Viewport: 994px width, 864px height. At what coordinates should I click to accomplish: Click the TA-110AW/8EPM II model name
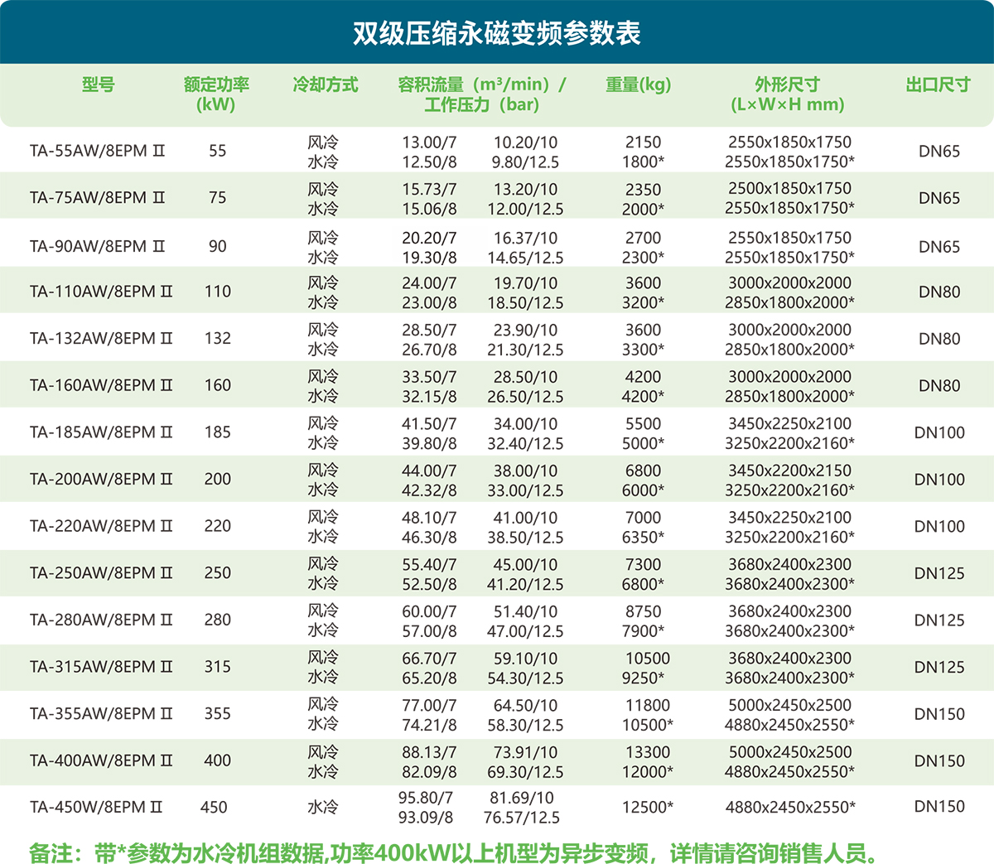pyautogui.click(x=101, y=292)
